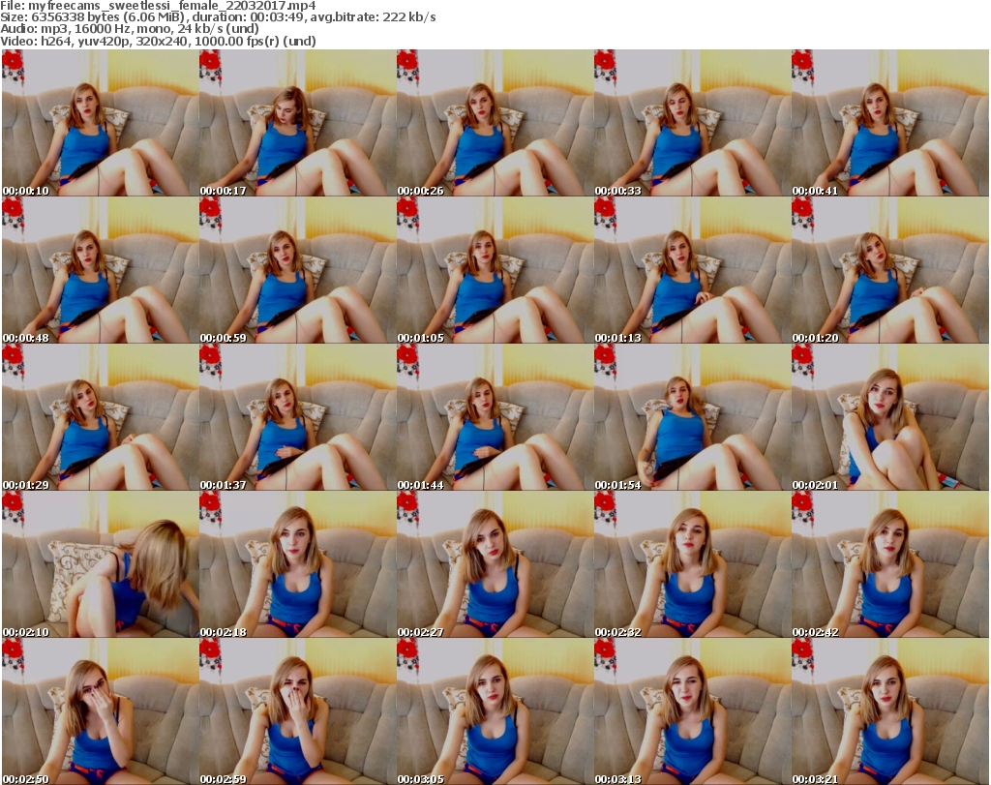
Task: Select the thumbnail timestamped 00:02:10
Action: click(100, 564)
